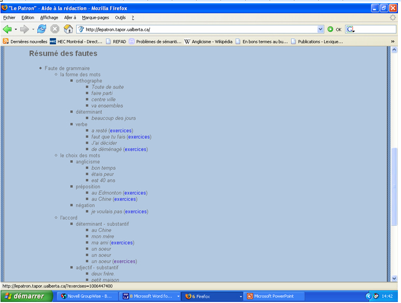Open the Anglicisme - Wikipédia bookmark
This screenshot has width=401, height=303.
coord(209,41)
